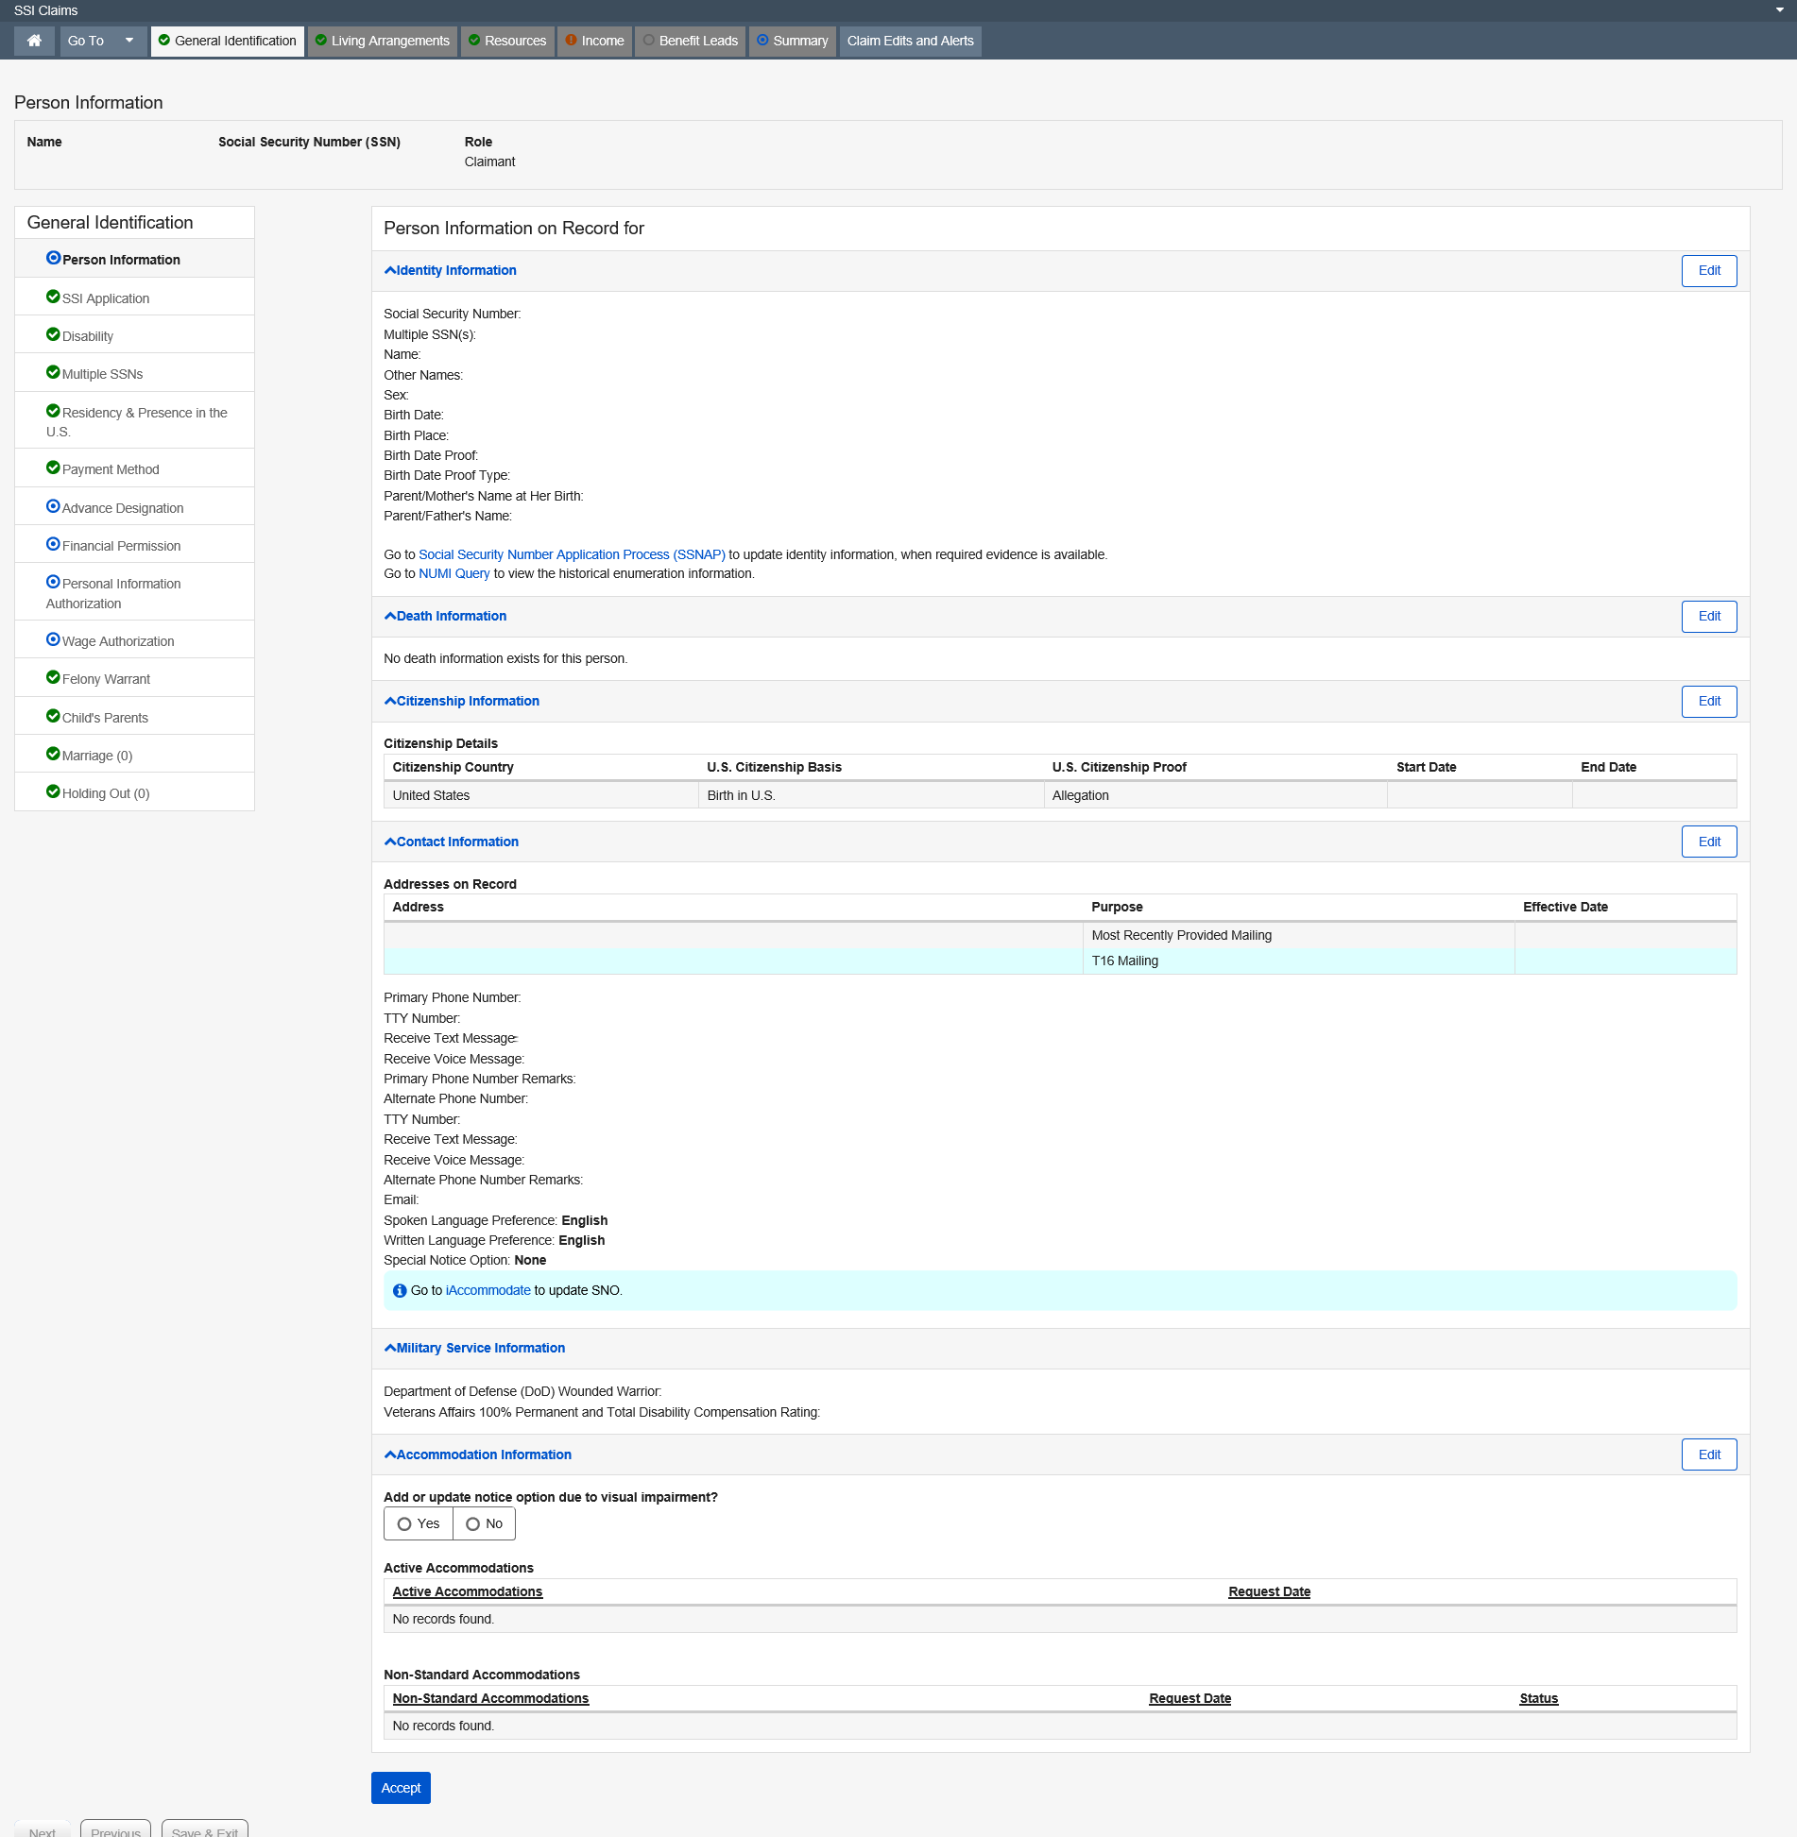Click the checkmark icon beside Felony Warrant
1797x1837 pixels.
click(x=53, y=678)
